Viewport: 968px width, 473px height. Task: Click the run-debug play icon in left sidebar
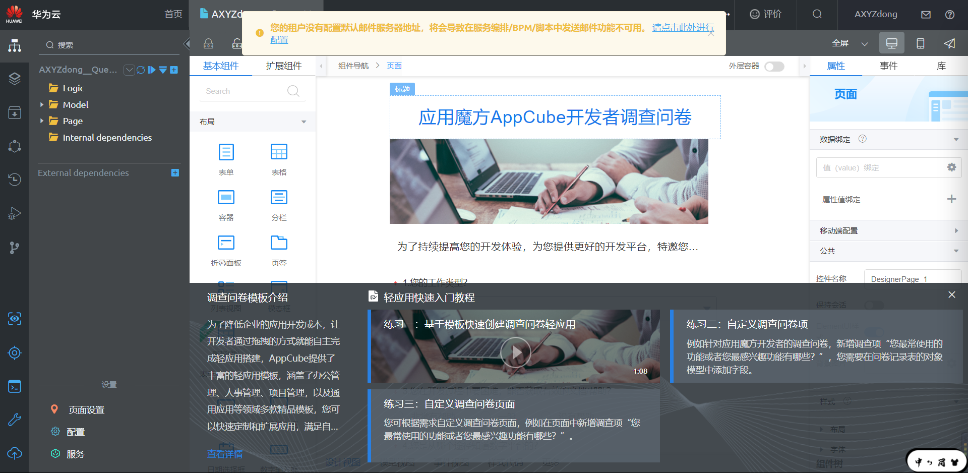point(15,213)
